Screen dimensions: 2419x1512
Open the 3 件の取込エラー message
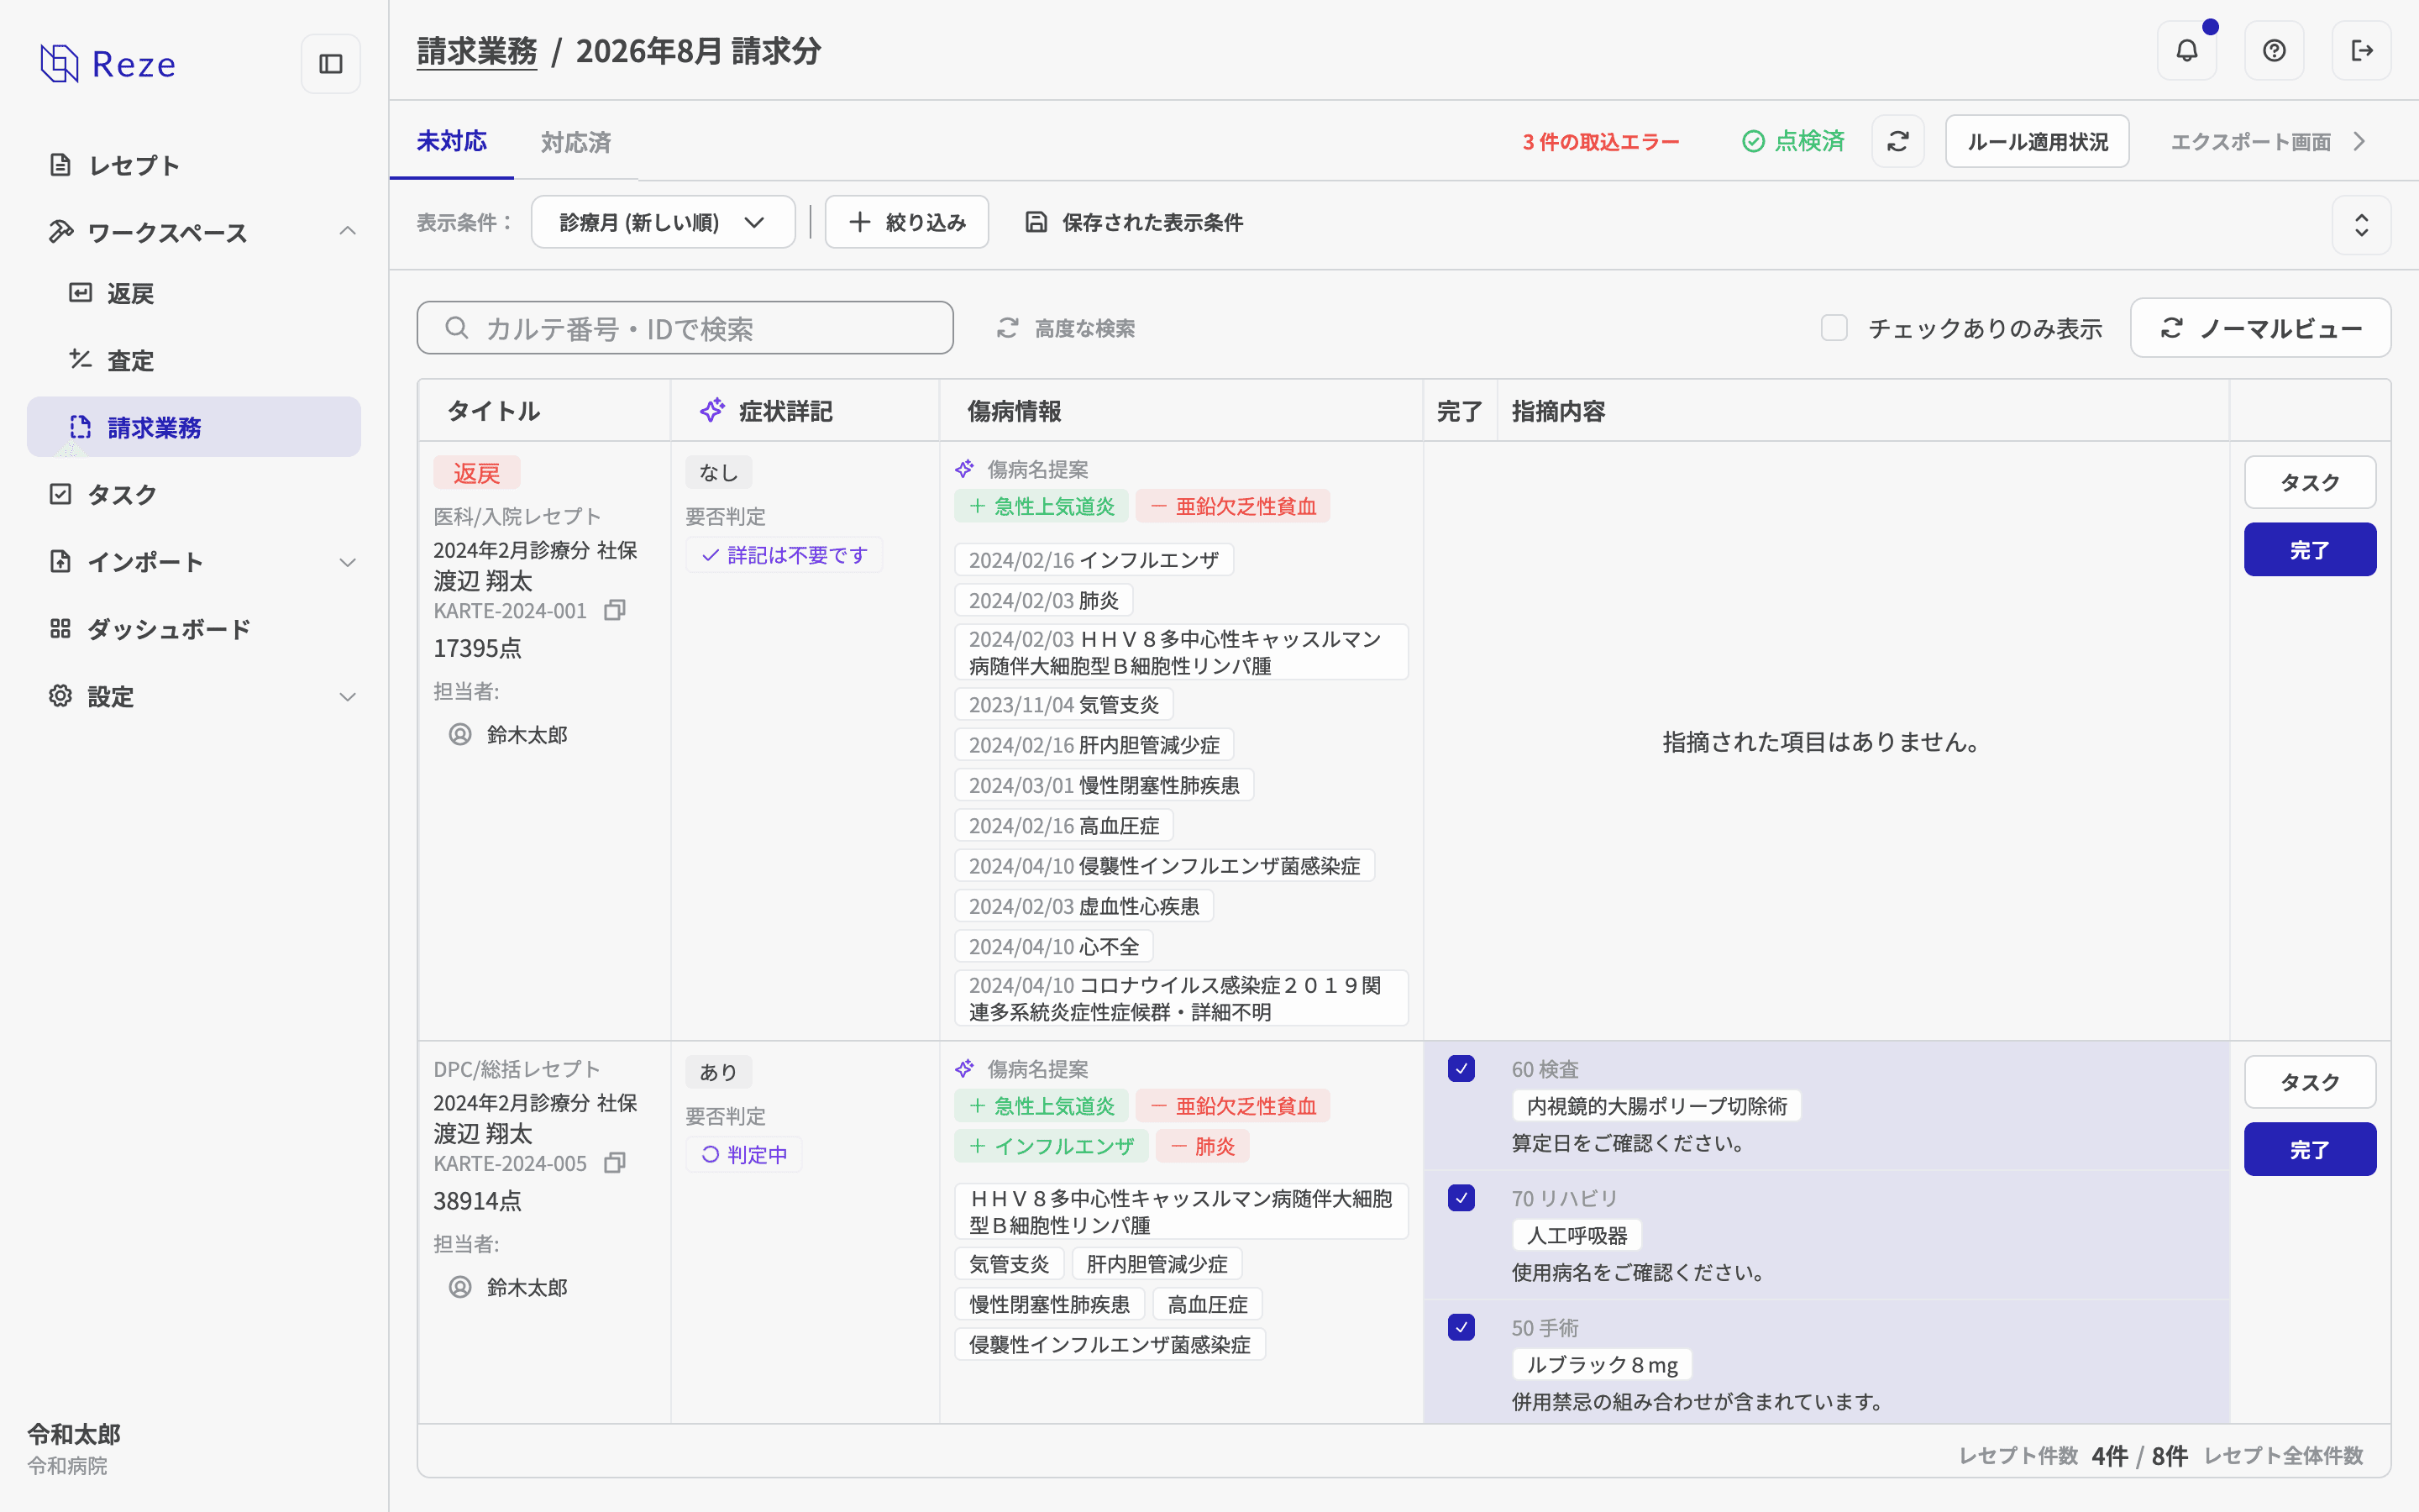[x=1600, y=142]
